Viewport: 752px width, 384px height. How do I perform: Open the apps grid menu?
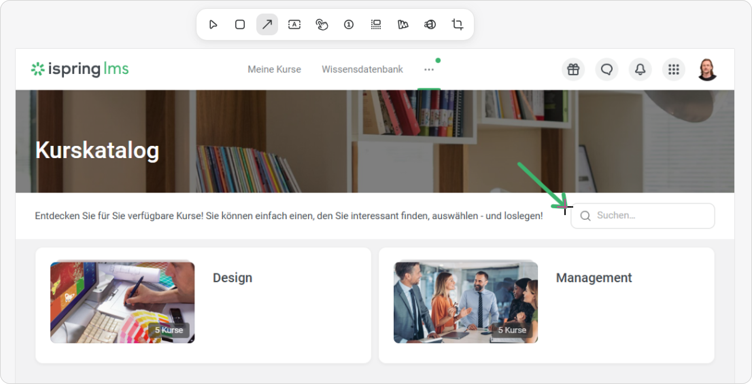pyautogui.click(x=673, y=69)
